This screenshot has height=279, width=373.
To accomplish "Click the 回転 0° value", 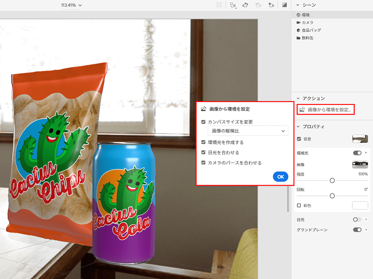I will click(366, 189).
